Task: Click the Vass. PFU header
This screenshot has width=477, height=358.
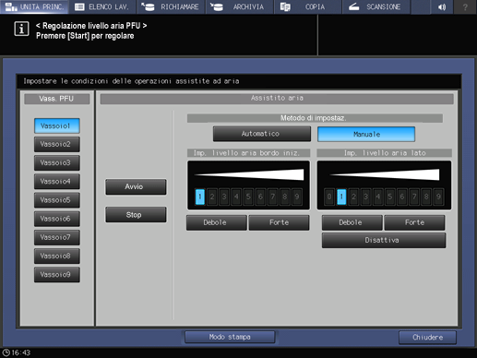Action: (x=57, y=99)
